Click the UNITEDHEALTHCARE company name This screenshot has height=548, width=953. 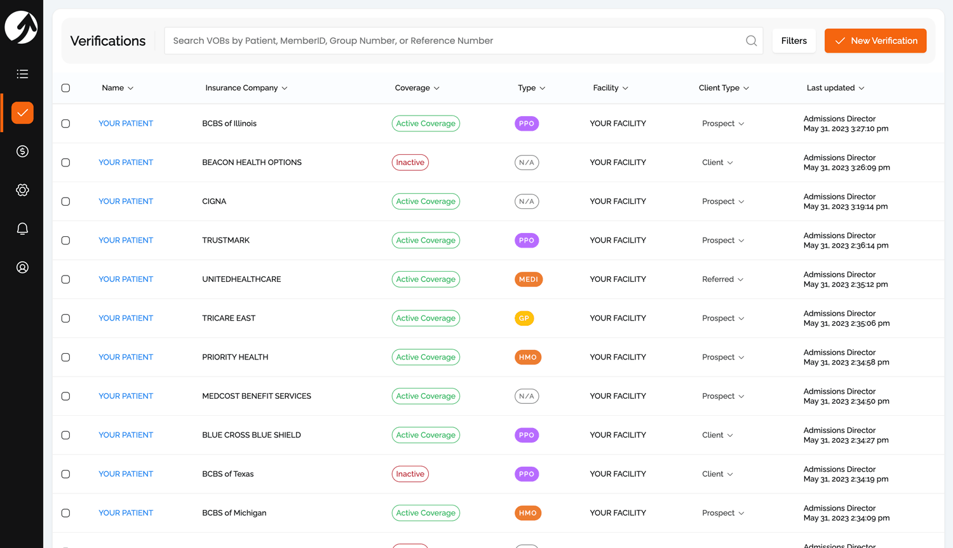241,279
